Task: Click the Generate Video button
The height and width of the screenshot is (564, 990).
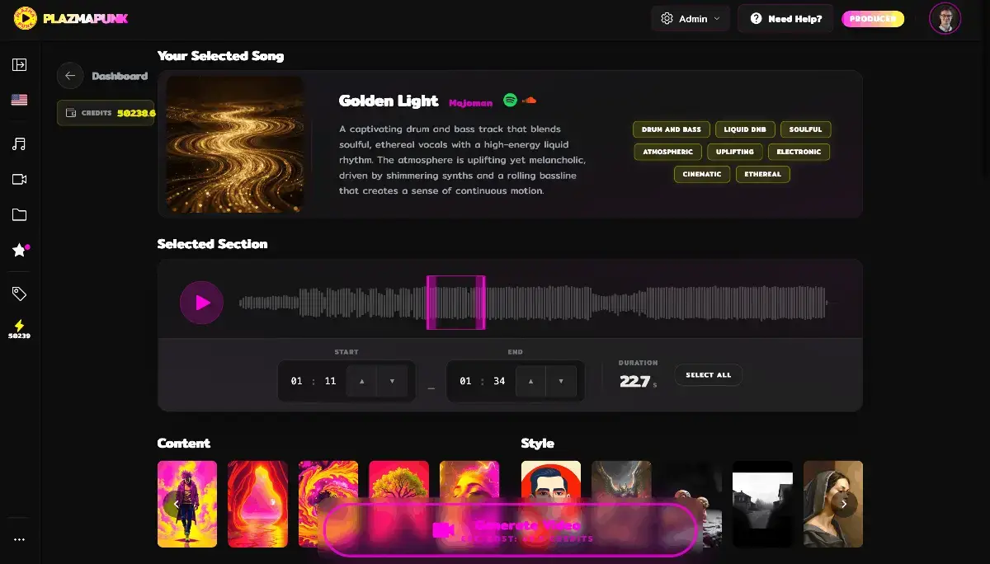Action: coord(511,531)
